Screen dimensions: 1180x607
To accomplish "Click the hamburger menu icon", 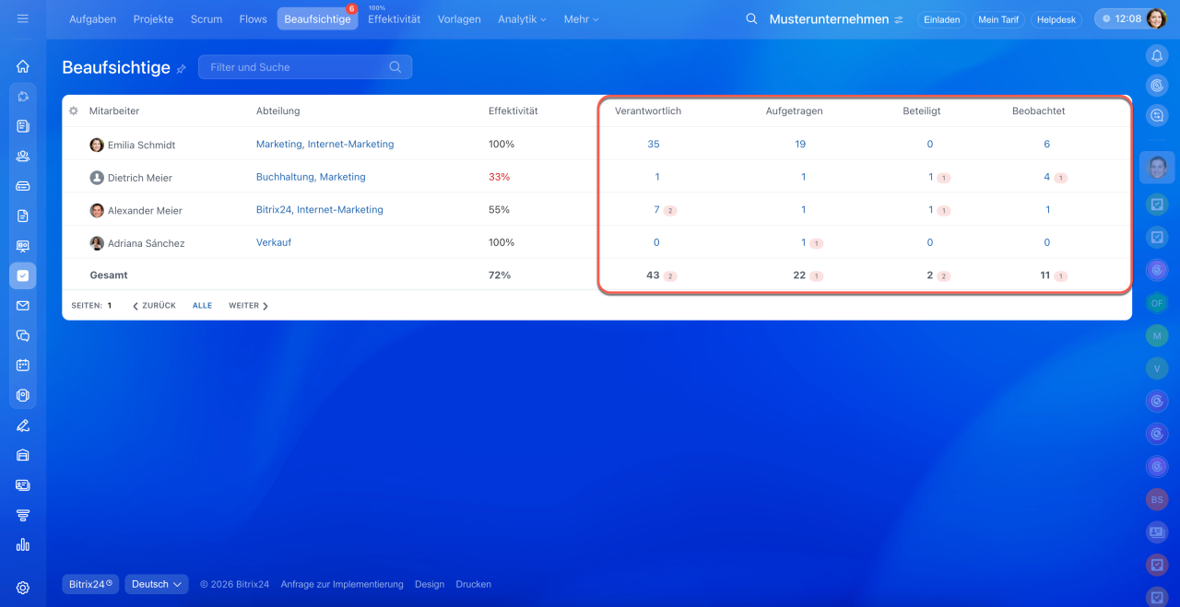I will tap(23, 18).
